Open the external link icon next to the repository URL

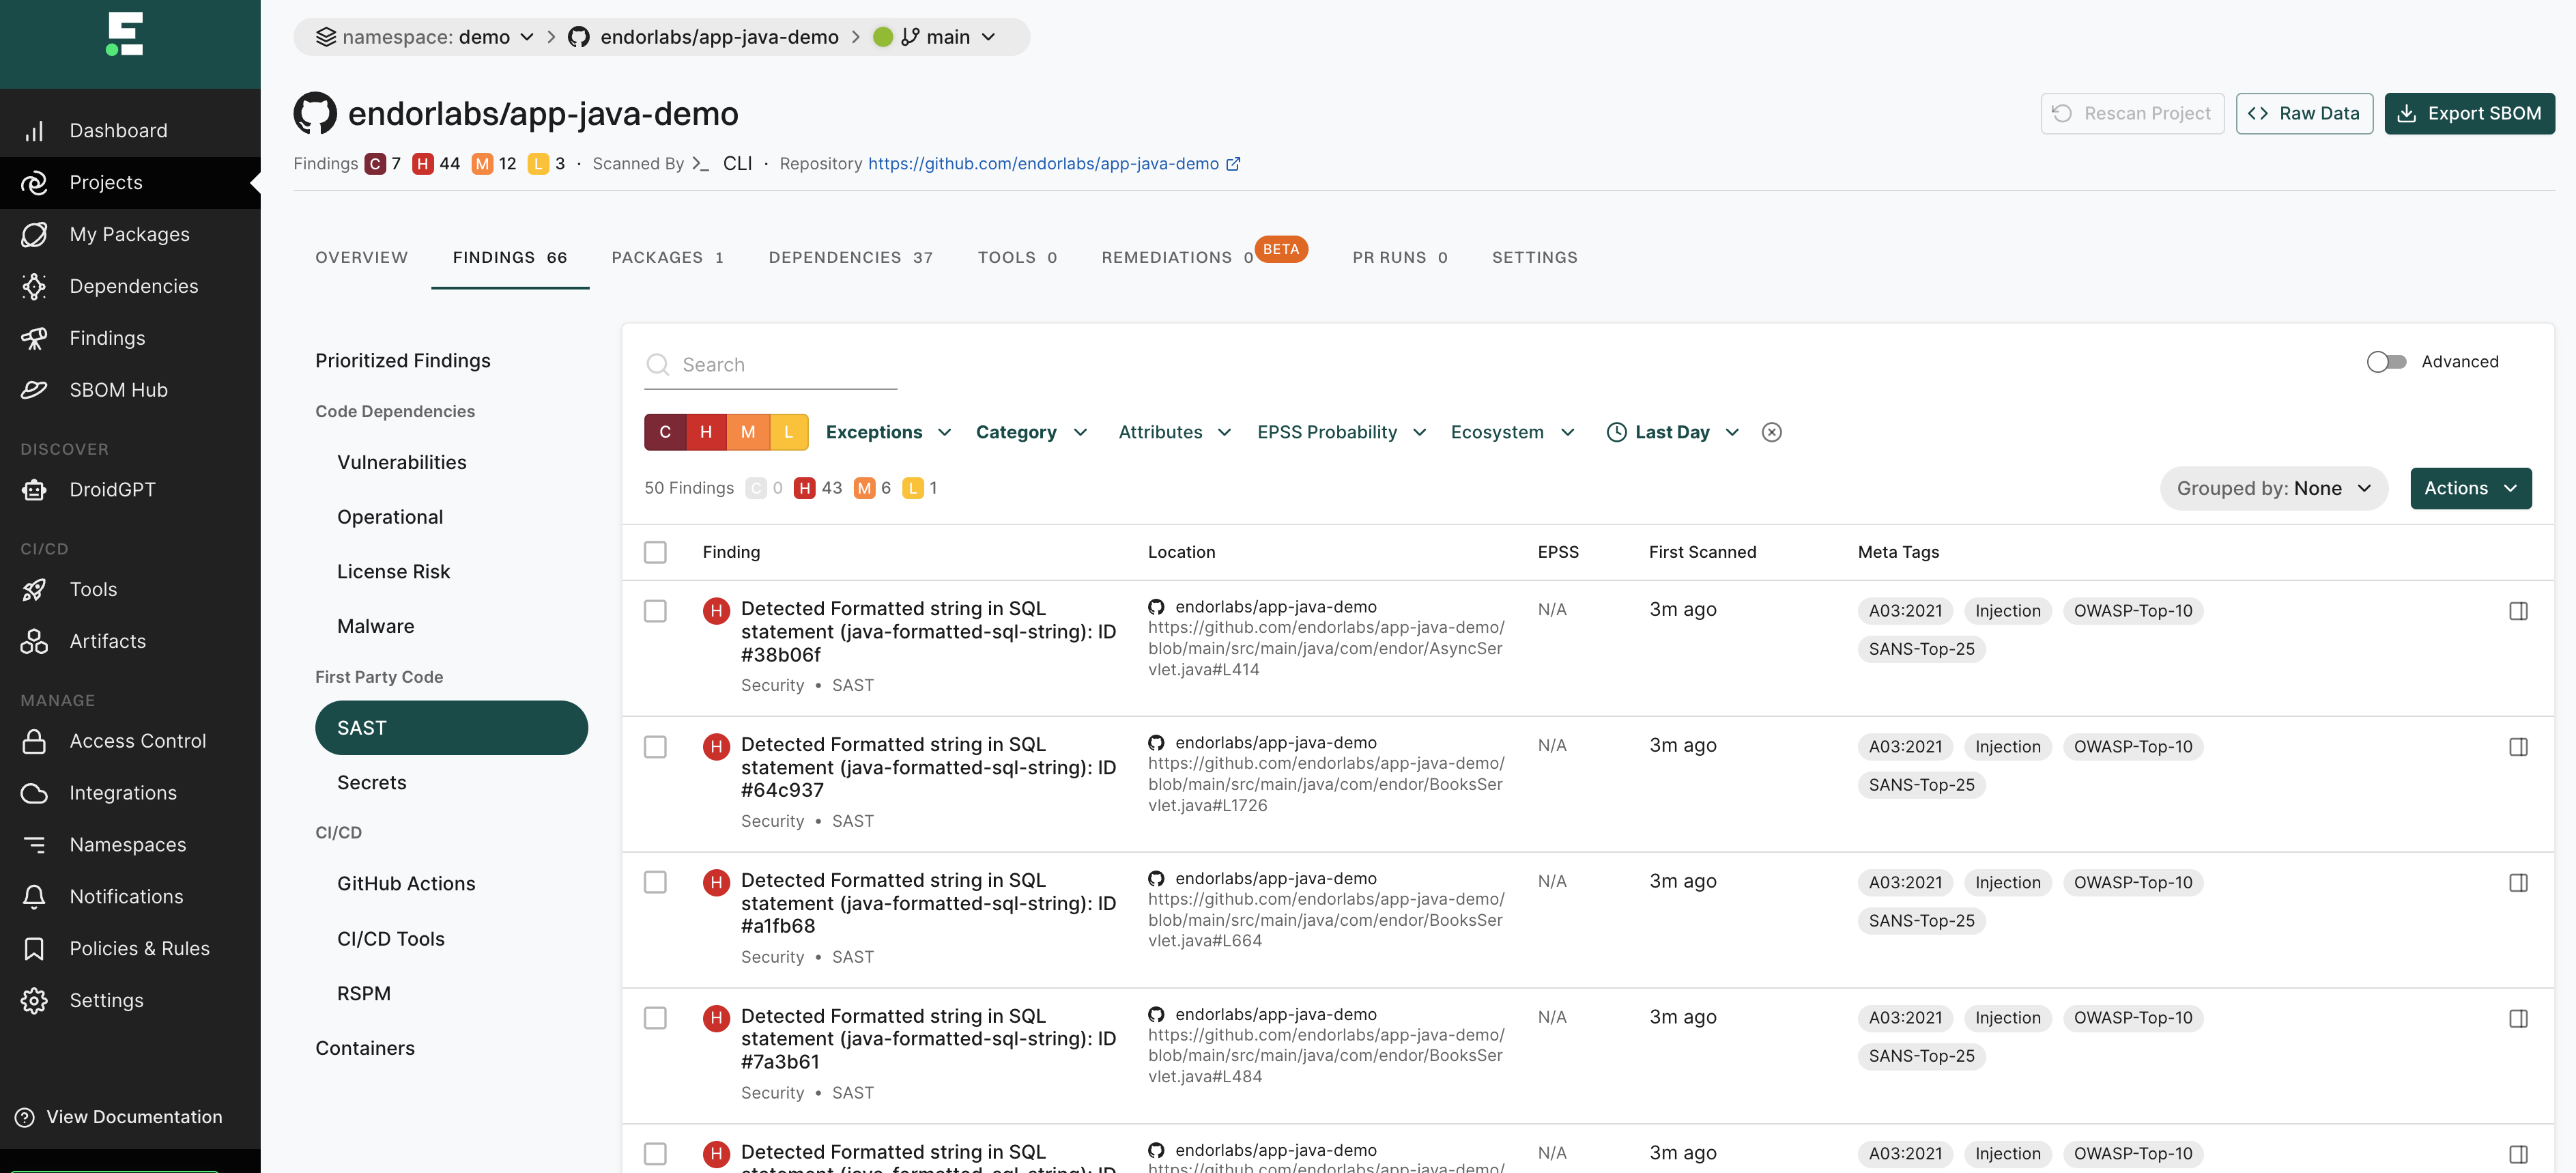1233,164
